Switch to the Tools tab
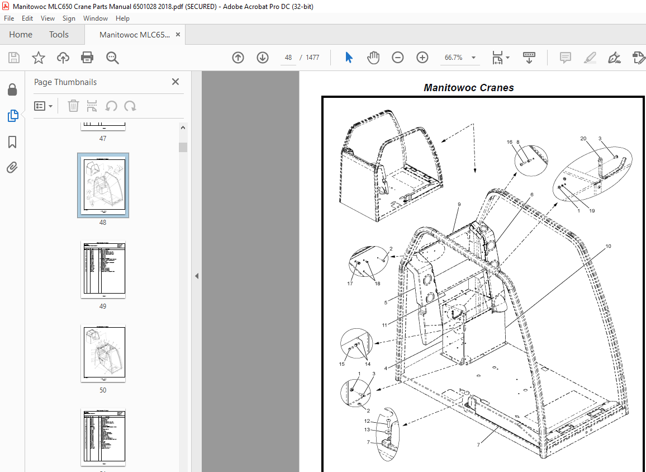The image size is (646, 472). (59, 35)
